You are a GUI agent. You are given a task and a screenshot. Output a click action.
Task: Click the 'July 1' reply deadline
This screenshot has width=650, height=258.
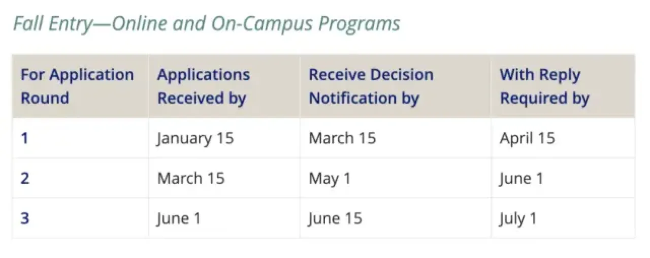pos(518,218)
